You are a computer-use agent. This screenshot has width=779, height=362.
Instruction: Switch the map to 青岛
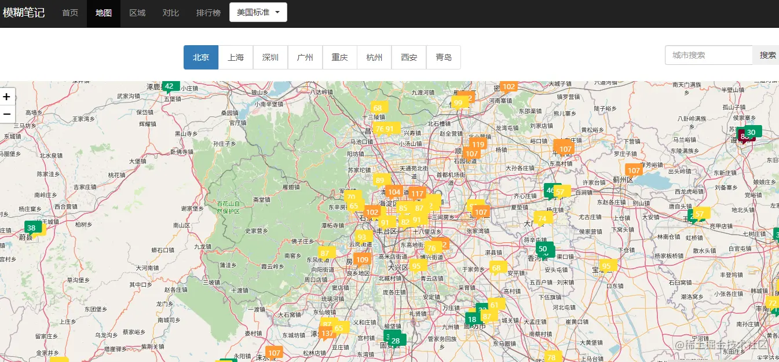pyautogui.click(x=444, y=57)
